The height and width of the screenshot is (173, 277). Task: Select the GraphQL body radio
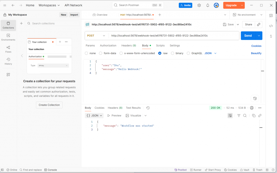(x=188, y=53)
